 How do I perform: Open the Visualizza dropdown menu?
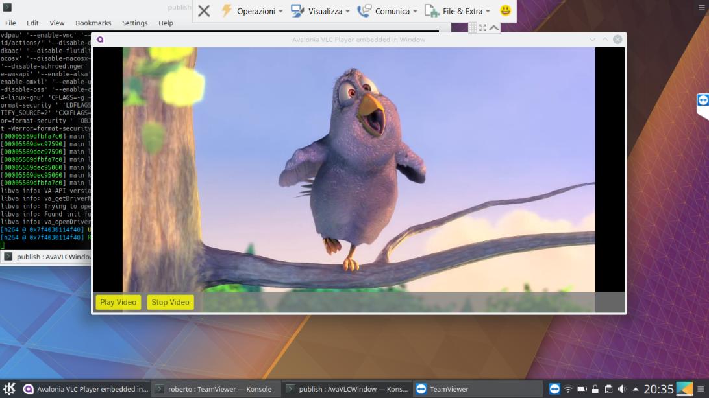click(x=320, y=11)
